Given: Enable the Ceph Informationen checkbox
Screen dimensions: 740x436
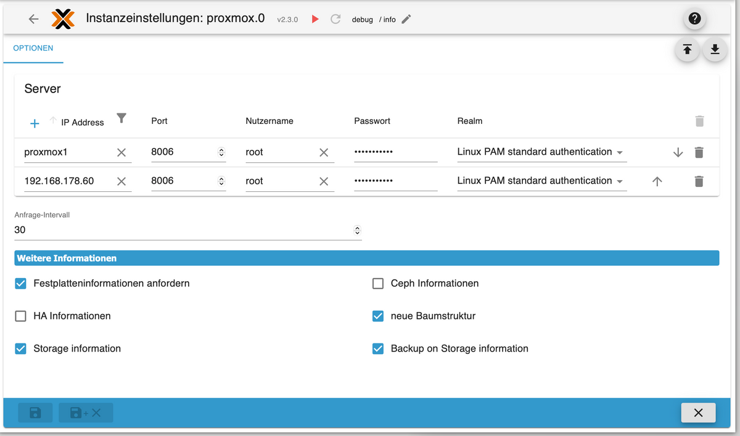Looking at the screenshot, I should pos(378,284).
